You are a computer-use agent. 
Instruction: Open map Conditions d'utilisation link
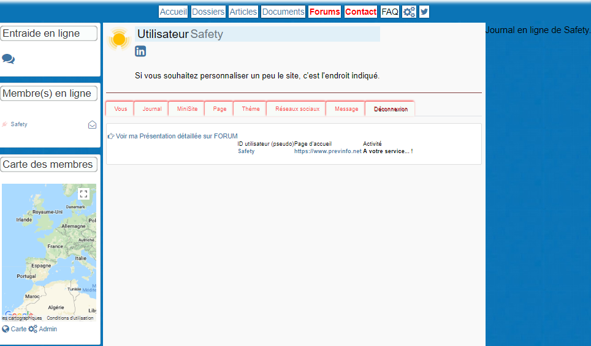pyautogui.click(x=70, y=318)
